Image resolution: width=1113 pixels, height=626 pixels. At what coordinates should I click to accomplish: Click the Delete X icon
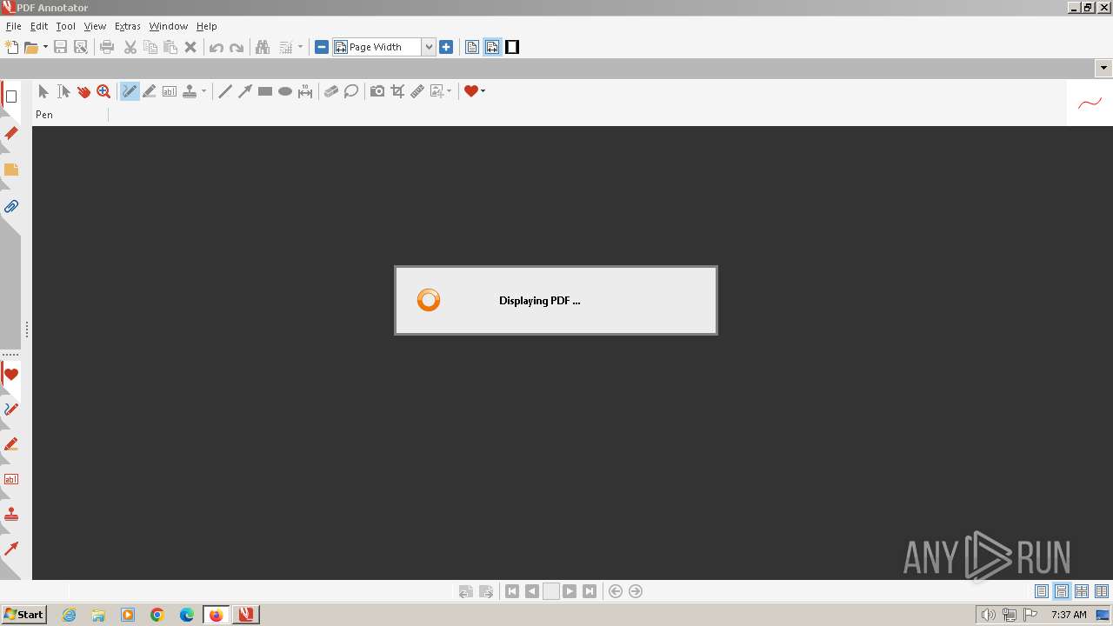pos(190,47)
